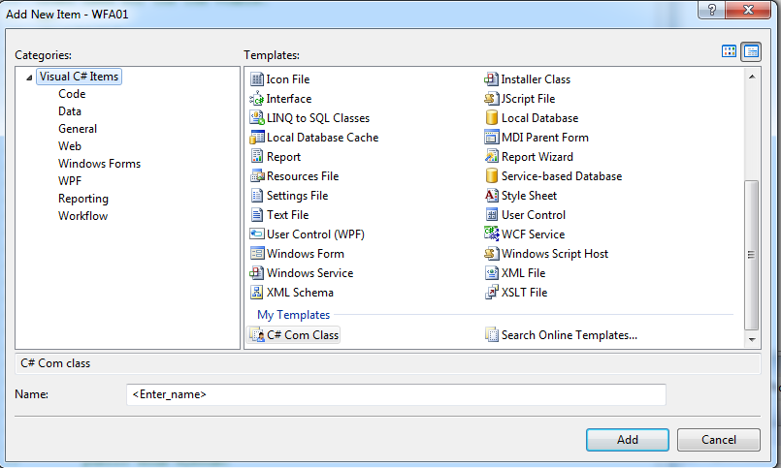This screenshot has width=781, height=468.
Task: Select the JScript File icon
Action: point(491,99)
